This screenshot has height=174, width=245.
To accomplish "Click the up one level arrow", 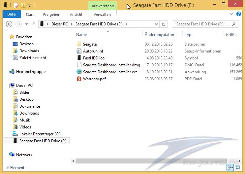I will coord(34,24).
